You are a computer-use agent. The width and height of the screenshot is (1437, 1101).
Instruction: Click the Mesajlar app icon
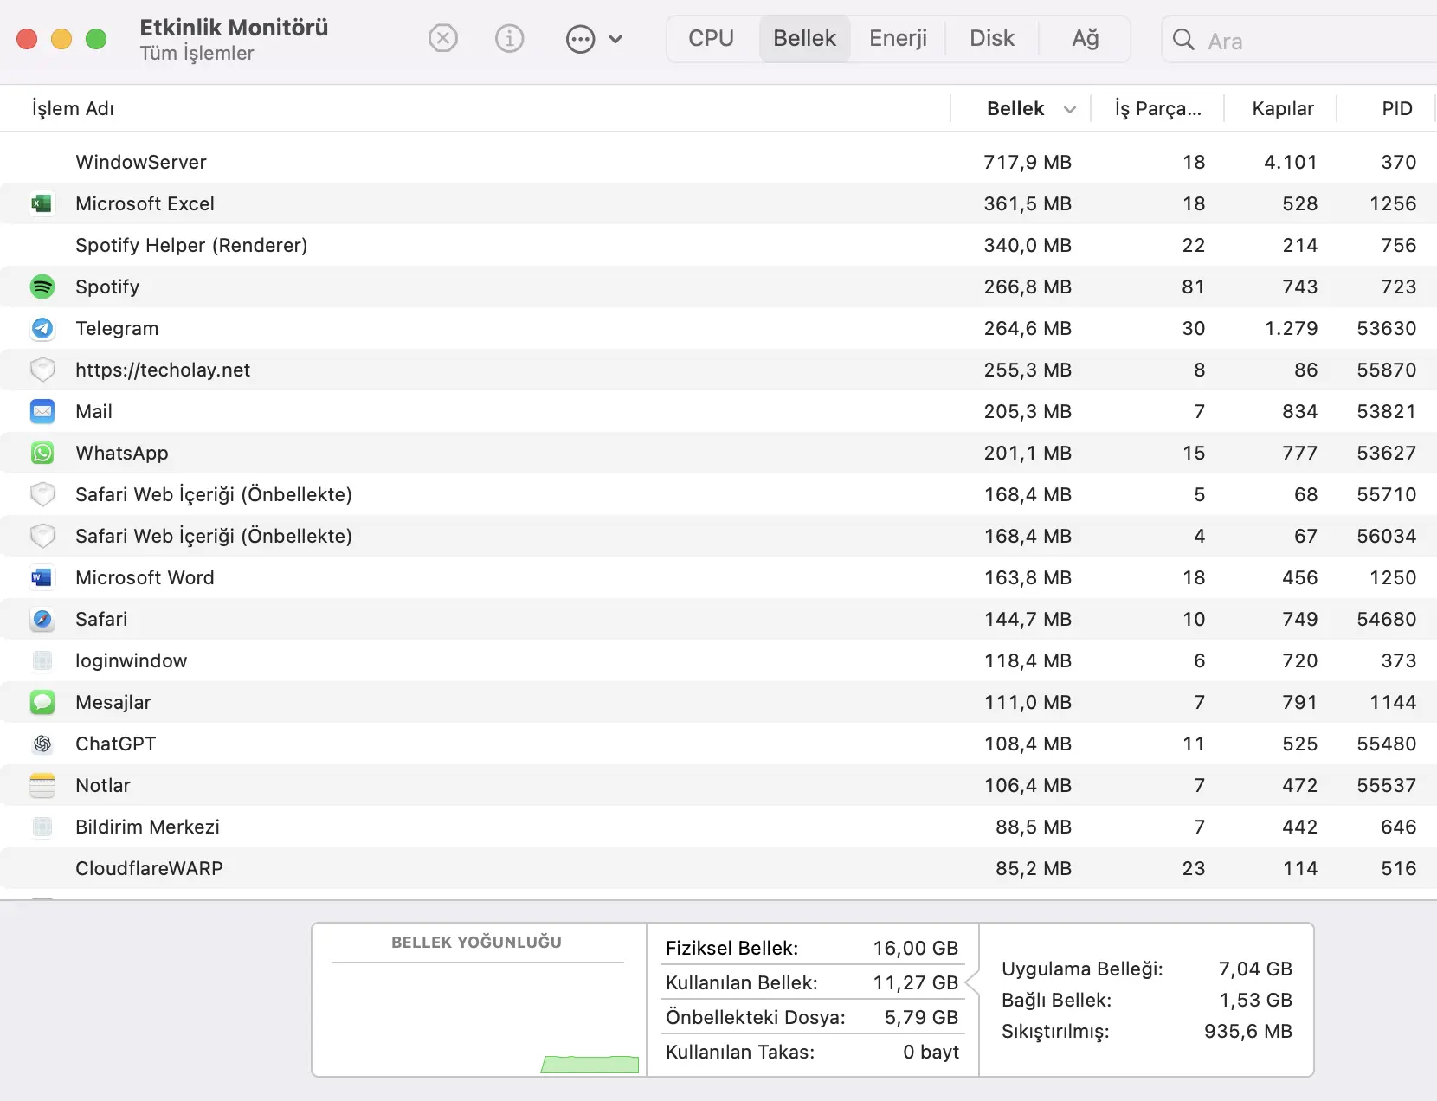click(42, 702)
